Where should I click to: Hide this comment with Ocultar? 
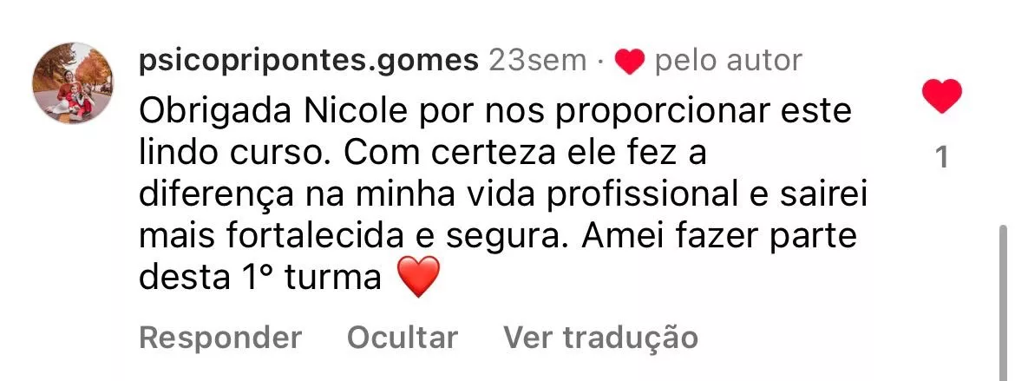pos(403,338)
